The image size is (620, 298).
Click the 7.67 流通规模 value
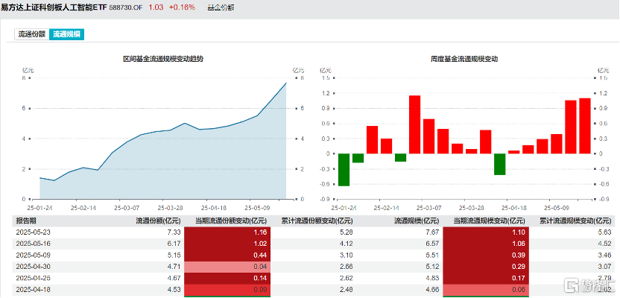point(432,232)
